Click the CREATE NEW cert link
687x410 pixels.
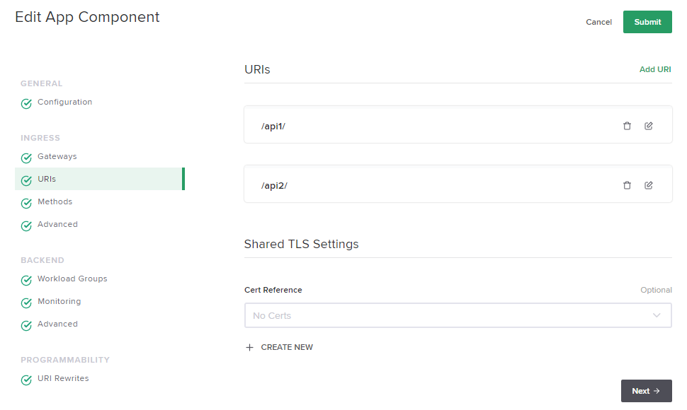pyautogui.click(x=287, y=348)
